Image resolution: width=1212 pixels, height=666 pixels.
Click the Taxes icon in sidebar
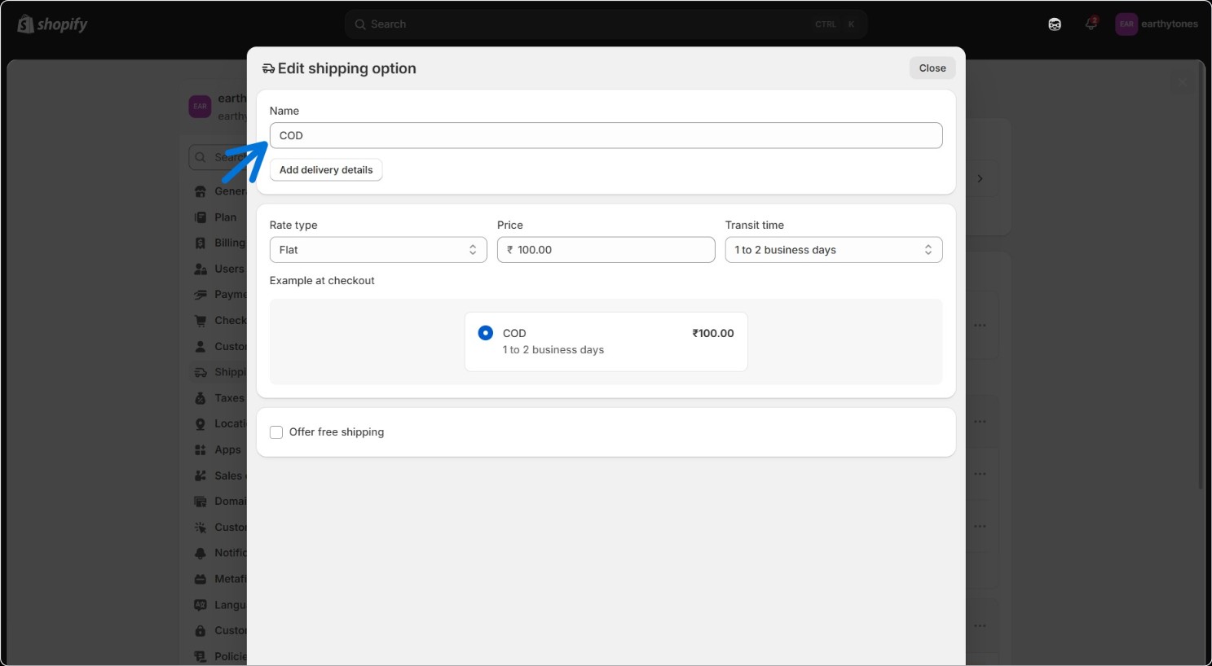coord(201,398)
